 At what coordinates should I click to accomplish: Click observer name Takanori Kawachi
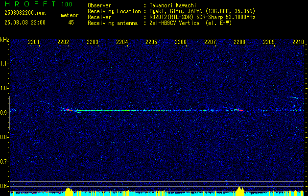(173, 5)
